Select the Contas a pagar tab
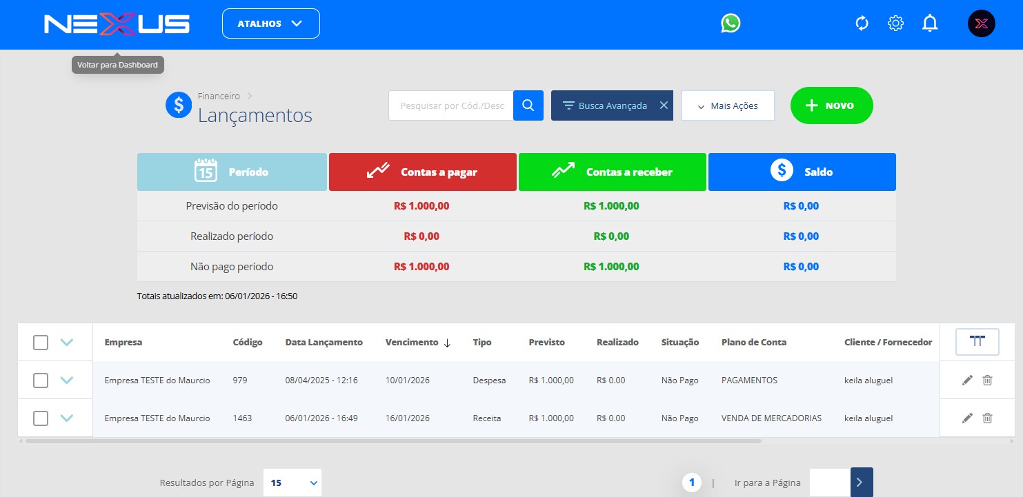Viewport: 1023px width, 497px height. [x=422, y=172]
